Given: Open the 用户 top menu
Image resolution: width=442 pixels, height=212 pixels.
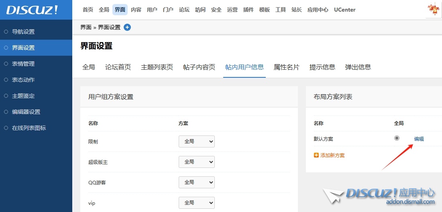Looking at the screenshot, I should (x=152, y=10).
